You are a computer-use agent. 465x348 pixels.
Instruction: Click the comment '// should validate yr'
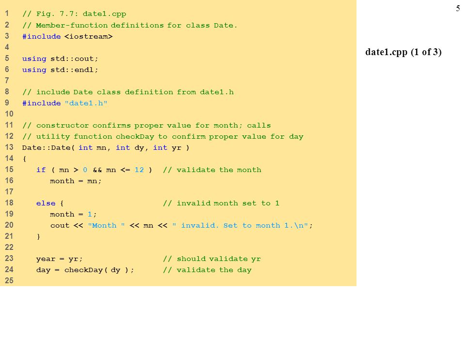(212, 259)
